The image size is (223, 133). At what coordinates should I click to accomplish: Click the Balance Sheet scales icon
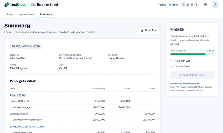click(33, 5)
